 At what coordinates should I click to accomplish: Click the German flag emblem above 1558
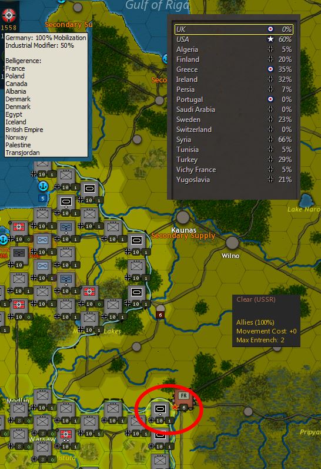[x=9, y=15]
